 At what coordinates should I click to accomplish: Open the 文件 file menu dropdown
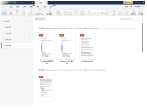(x=4, y=7)
